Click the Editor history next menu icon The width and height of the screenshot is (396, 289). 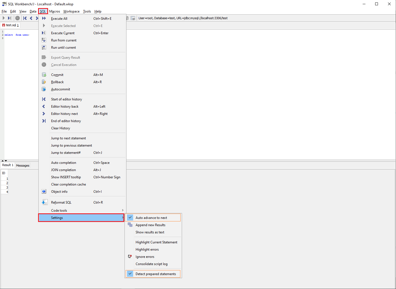44,113
